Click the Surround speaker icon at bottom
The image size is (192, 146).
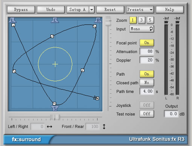point(55,108)
